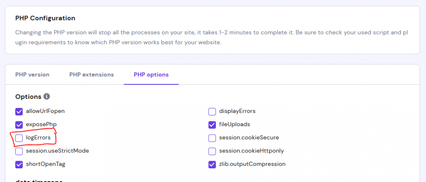The width and height of the screenshot is (426, 182).
Task: Click the fileUploads label text
Action: pos(234,124)
